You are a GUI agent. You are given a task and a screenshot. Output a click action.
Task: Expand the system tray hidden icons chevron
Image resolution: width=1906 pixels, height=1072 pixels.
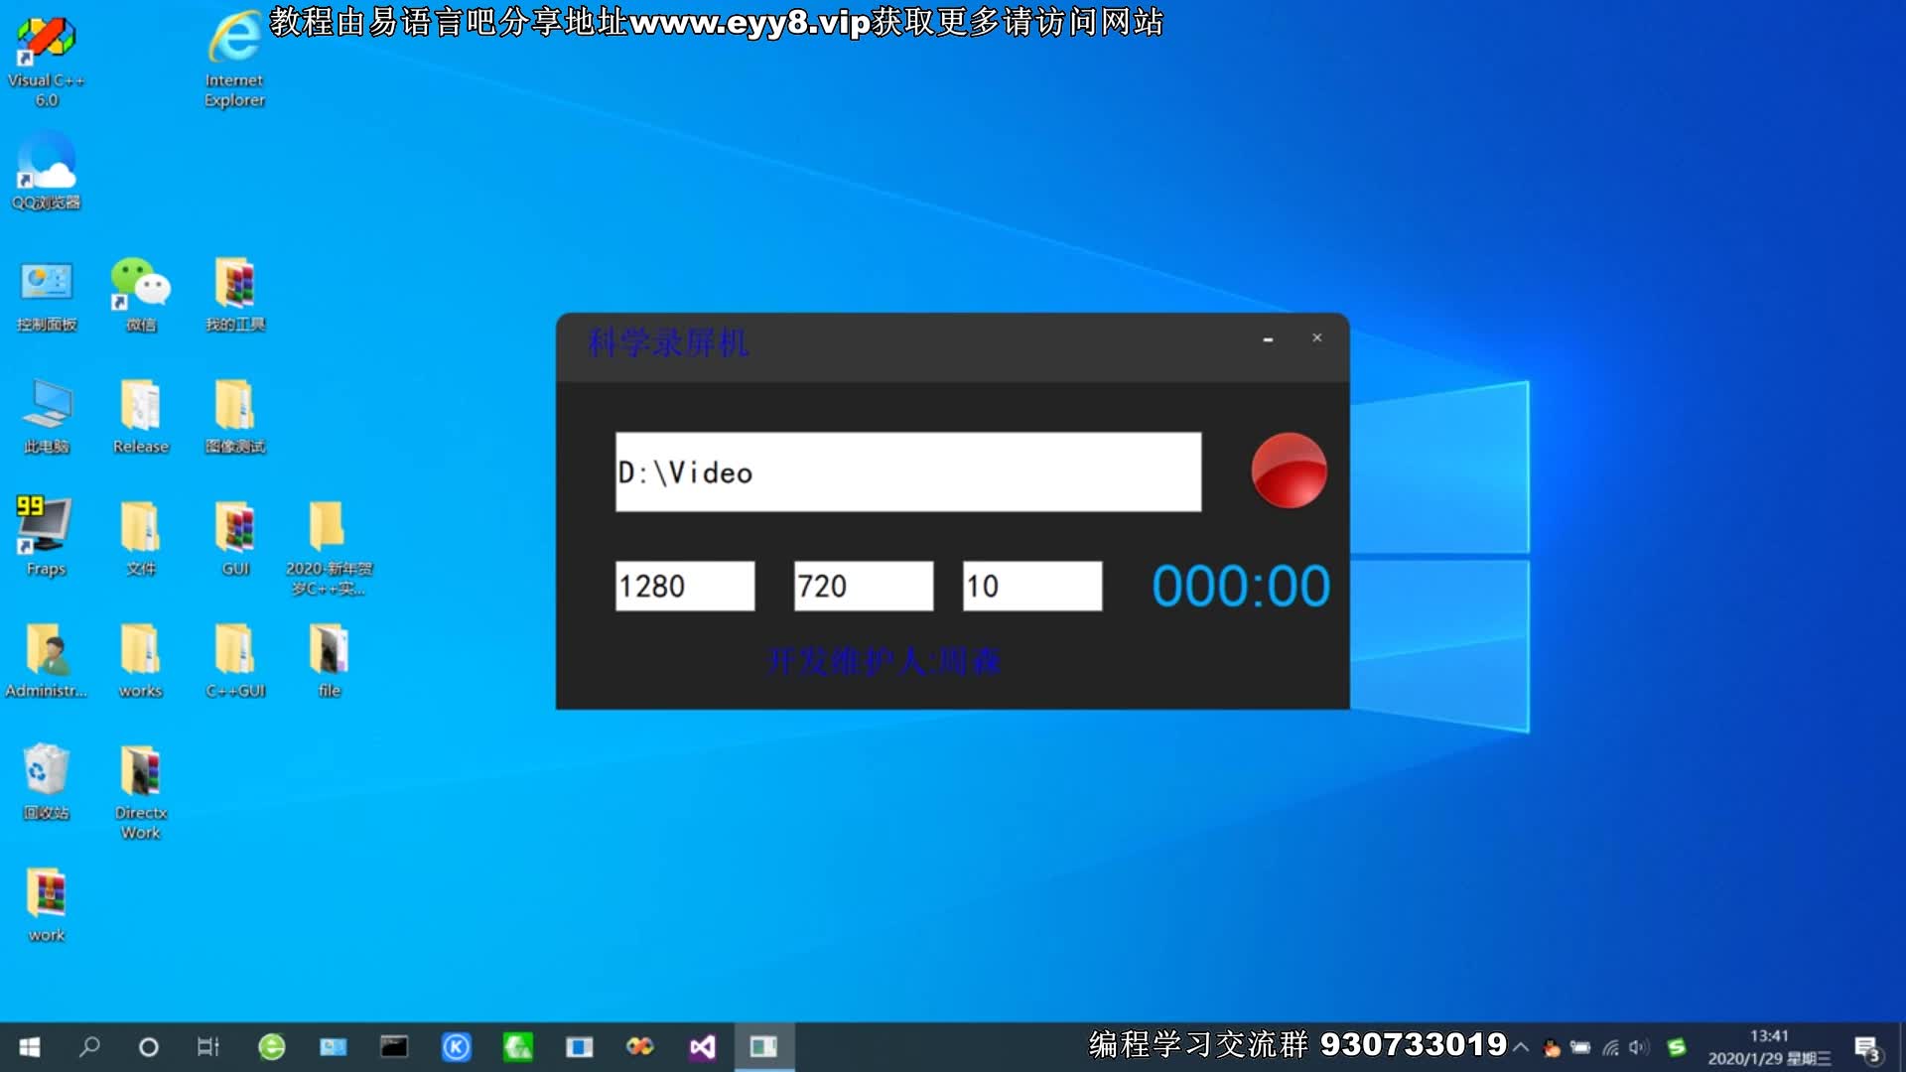click(x=1521, y=1047)
